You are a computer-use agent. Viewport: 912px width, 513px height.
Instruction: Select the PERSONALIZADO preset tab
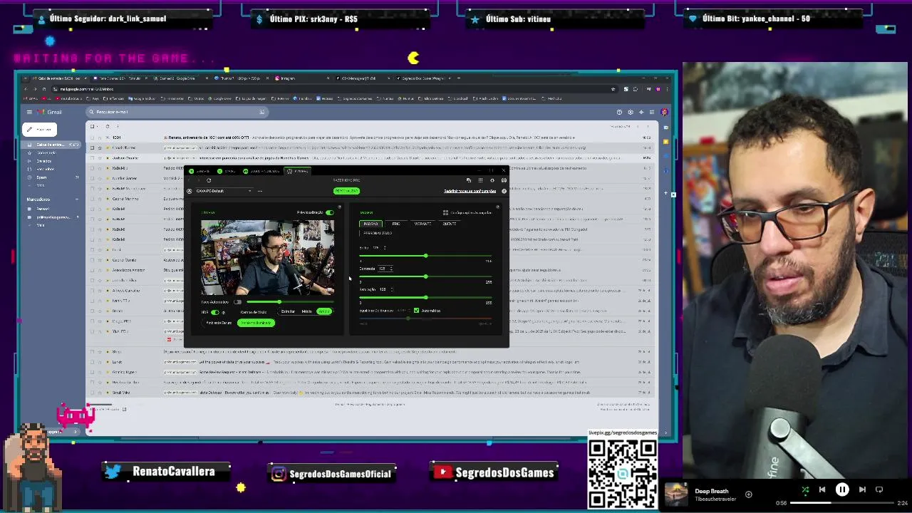click(378, 233)
